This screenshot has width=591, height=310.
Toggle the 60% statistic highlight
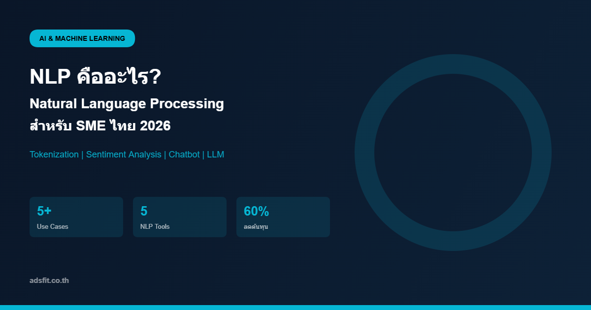click(256, 211)
